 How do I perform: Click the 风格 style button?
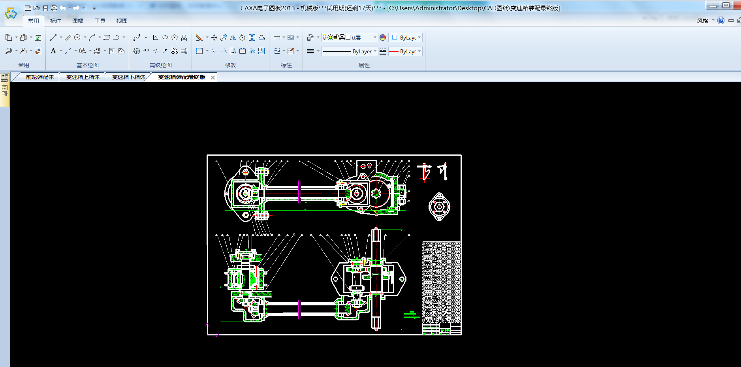coord(702,21)
